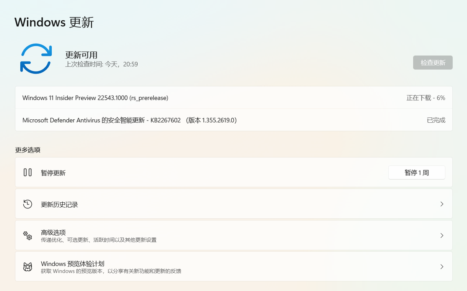The height and width of the screenshot is (291, 467).
Task: Open the 更新历史记录 row
Action: tap(234, 204)
